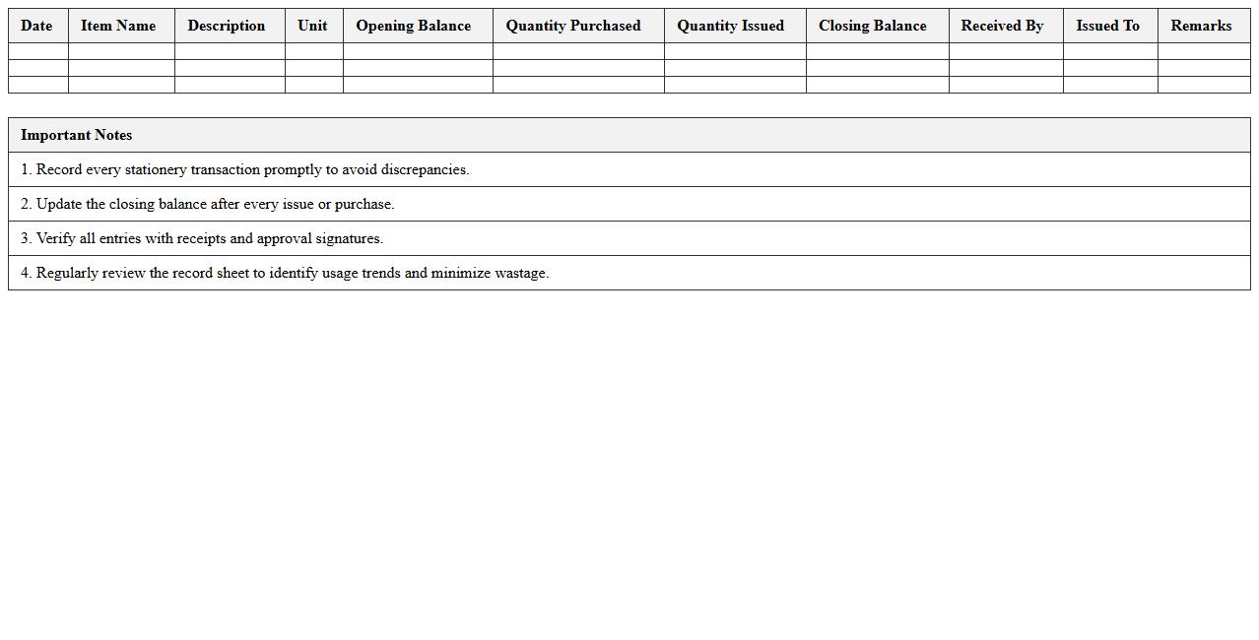Select the Quantity Purchased header cell

click(573, 26)
